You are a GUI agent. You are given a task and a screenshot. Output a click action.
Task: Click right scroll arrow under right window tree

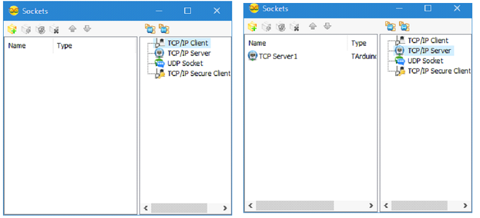pos(466,205)
